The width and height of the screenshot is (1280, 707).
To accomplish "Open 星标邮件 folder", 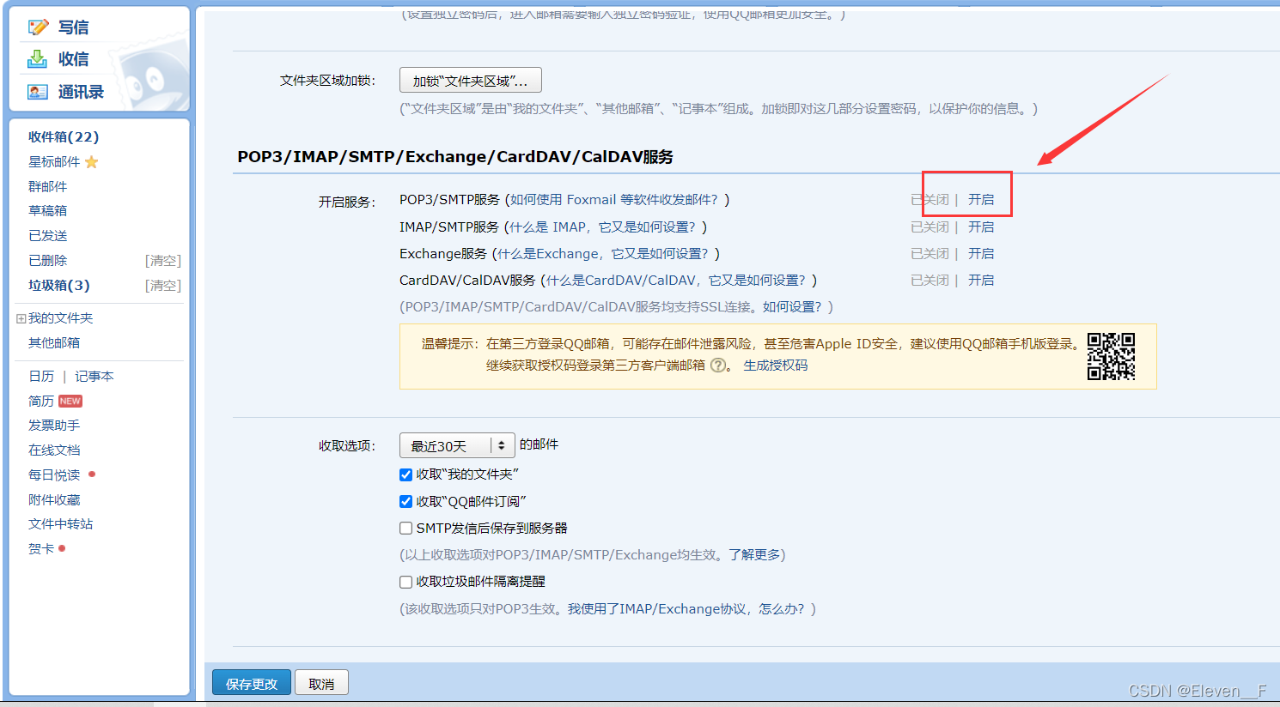I will pos(54,162).
